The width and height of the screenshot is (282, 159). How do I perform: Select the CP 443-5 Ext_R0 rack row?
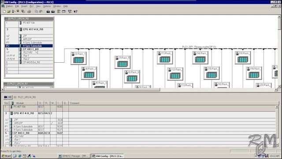29,62
